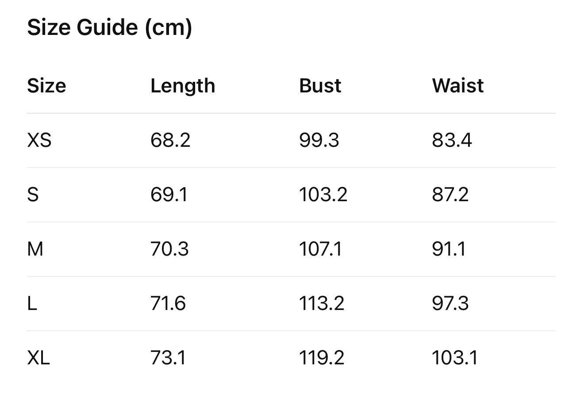Screen dimensions: 584x394
Task: Click L length value 71.6
Action: click(168, 304)
